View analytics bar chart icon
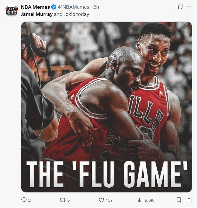The height and width of the screenshot is (208, 197). coord(140,200)
